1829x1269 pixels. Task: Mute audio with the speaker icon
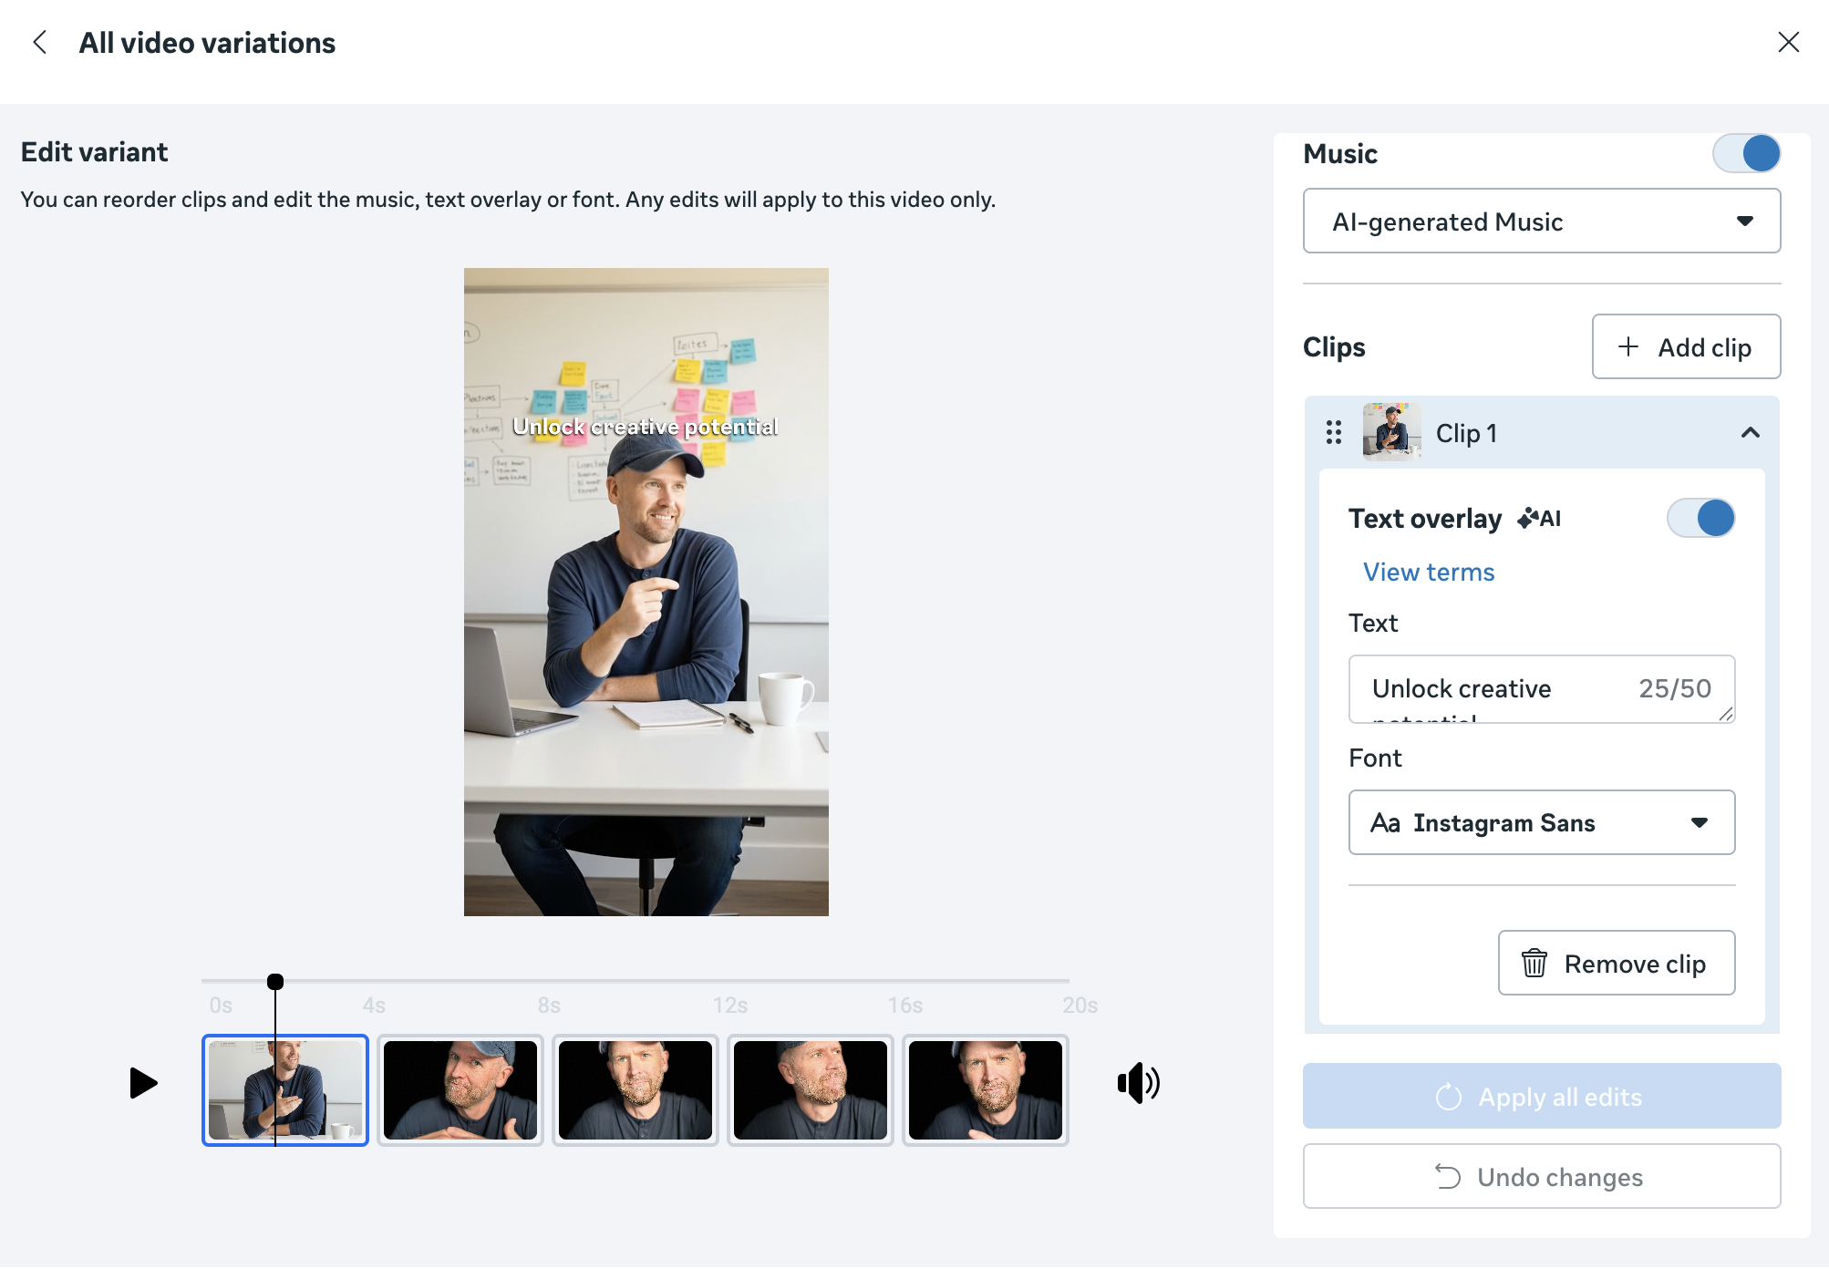(x=1138, y=1083)
